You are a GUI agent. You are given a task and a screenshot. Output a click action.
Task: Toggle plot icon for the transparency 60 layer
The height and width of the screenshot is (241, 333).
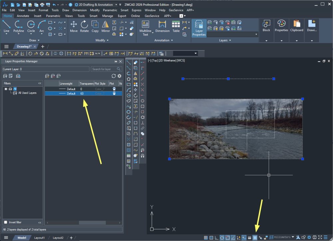114,93
